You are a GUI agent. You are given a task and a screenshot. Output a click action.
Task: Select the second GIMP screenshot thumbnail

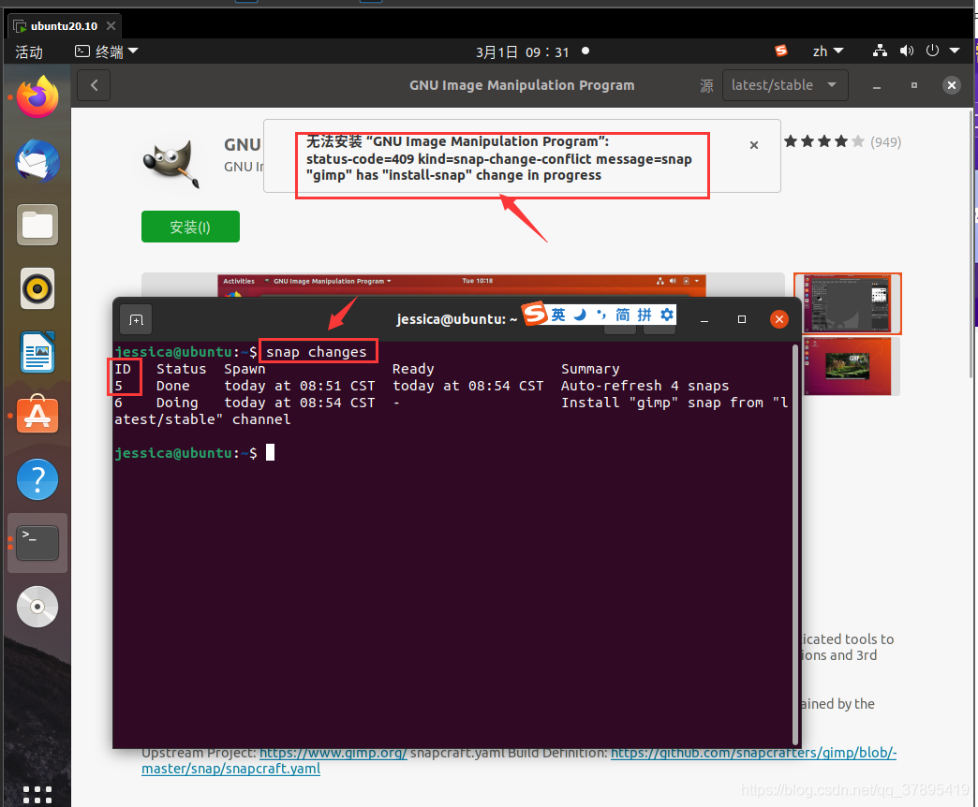click(847, 366)
